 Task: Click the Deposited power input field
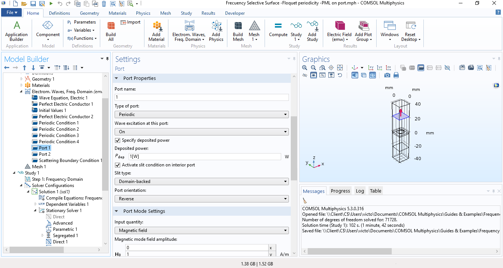205,156
